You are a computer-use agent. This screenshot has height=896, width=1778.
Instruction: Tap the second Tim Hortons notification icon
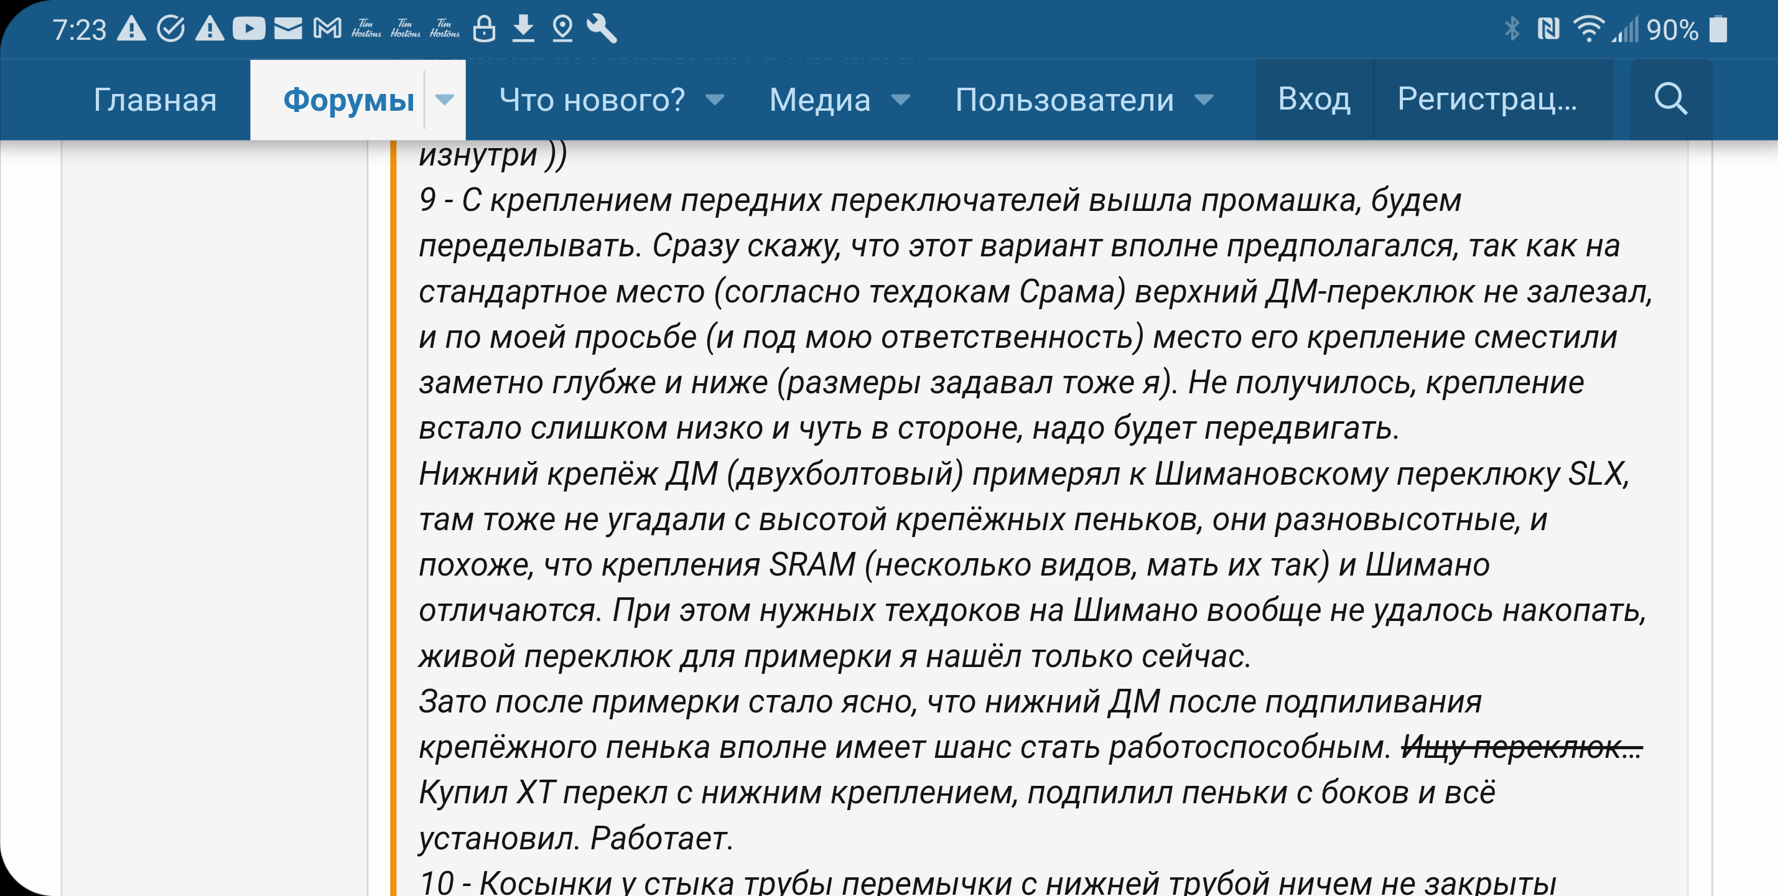pos(405,29)
